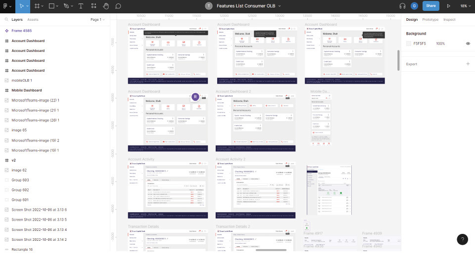Select the Add comment tool
This screenshot has width=475, height=267.
pos(118,6)
